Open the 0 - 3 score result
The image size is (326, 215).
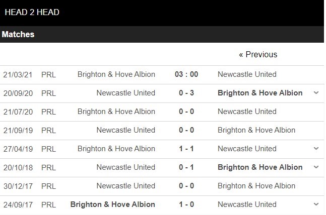pyautogui.click(x=186, y=93)
